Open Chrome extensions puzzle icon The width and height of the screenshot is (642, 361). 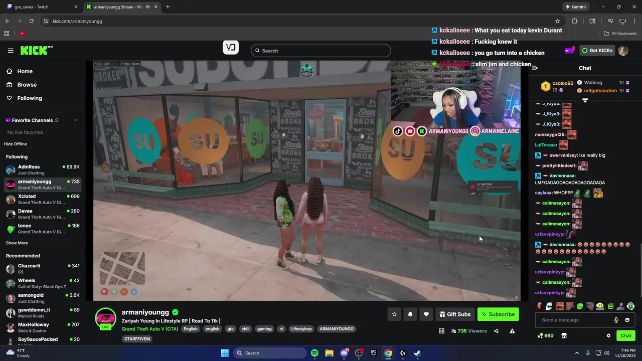click(575, 21)
